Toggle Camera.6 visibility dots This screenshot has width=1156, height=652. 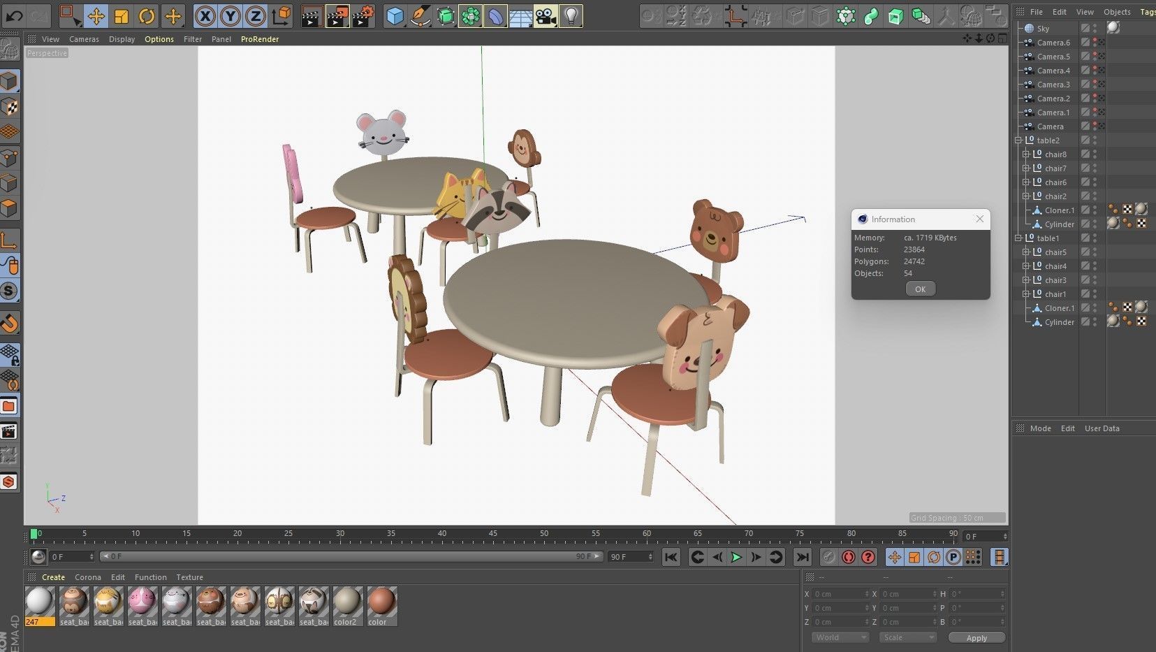point(1095,43)
